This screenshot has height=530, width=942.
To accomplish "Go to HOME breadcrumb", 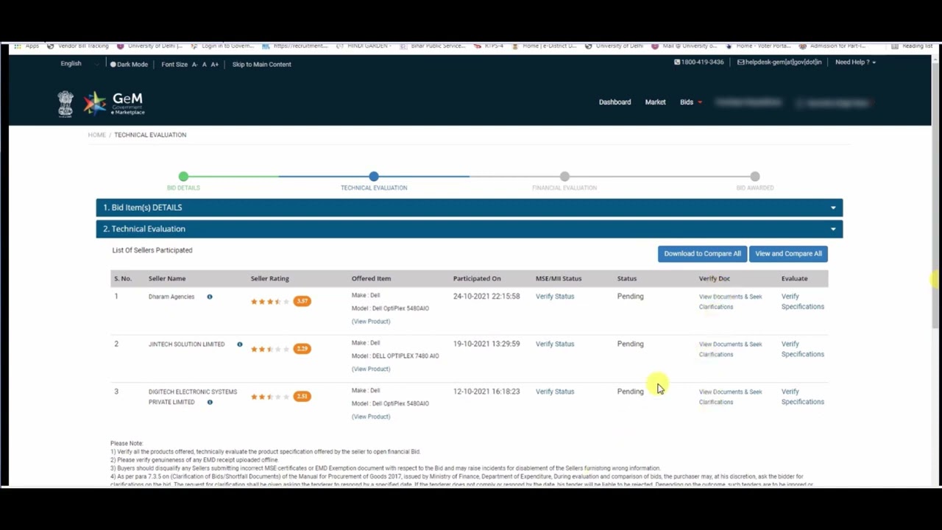I will tap(97, 135).
